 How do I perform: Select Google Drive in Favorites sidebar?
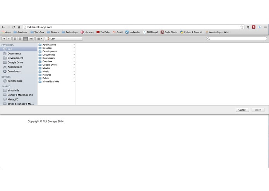click(19, 62)
